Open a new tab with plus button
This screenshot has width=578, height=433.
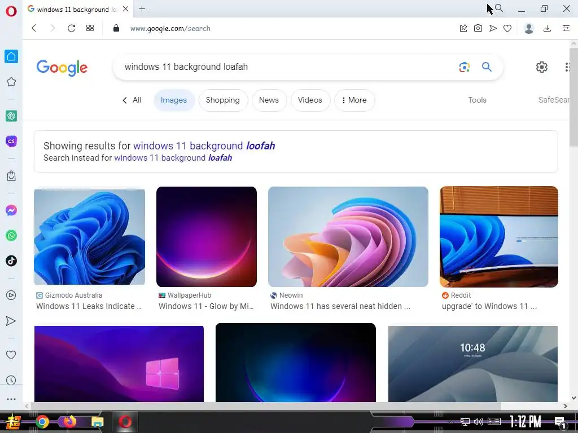[x=142, y=9]
